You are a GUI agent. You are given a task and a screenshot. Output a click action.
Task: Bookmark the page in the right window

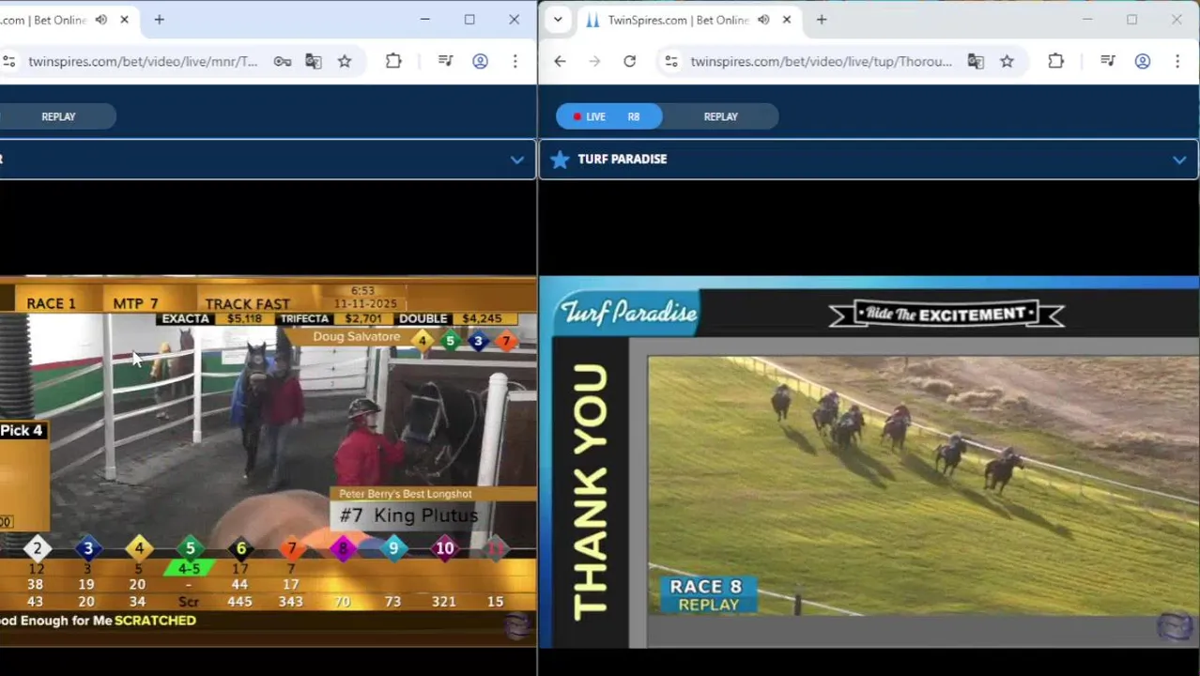pyautogui.click(x=1007, y=61)
